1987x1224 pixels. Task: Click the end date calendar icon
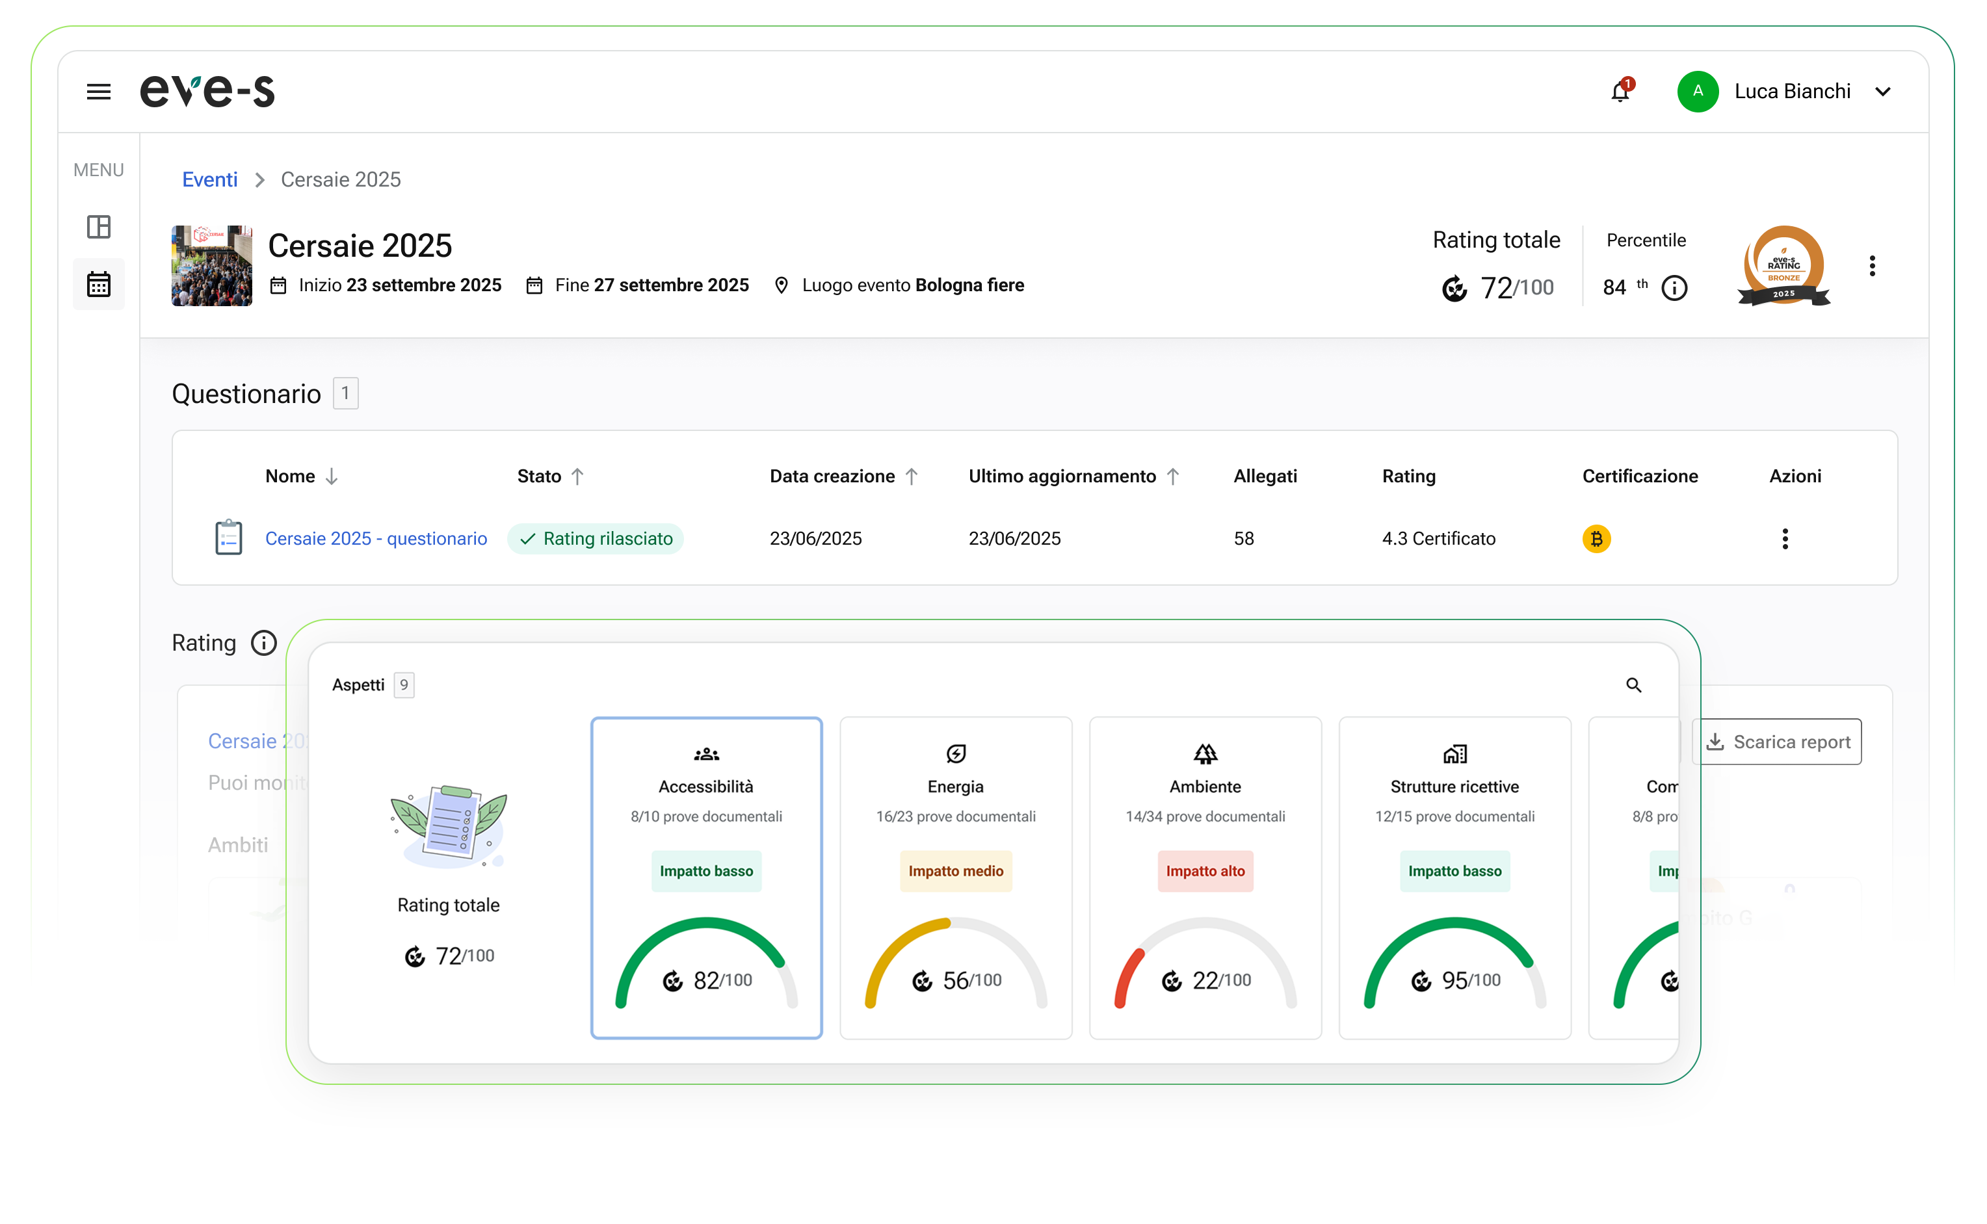534,285
